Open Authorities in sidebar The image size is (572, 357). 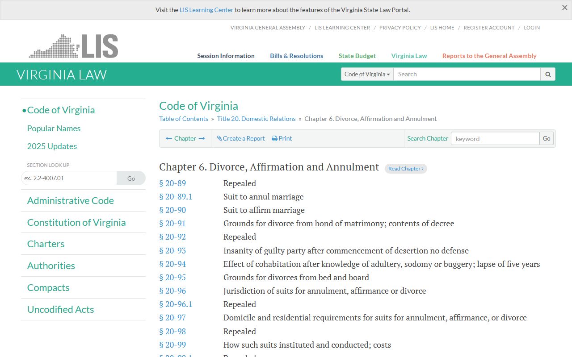(x=51, y=266)
